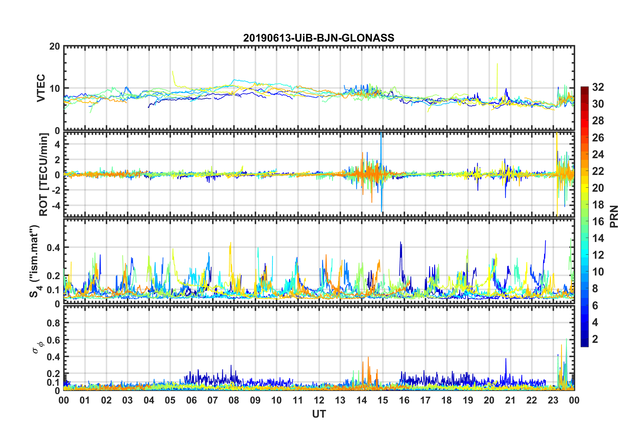Click colorbar tick label 28
This screenshot has height=433, width=638.
598,121
